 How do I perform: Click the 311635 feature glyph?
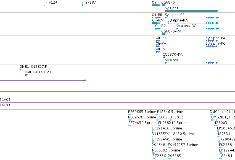pos(153,137)
